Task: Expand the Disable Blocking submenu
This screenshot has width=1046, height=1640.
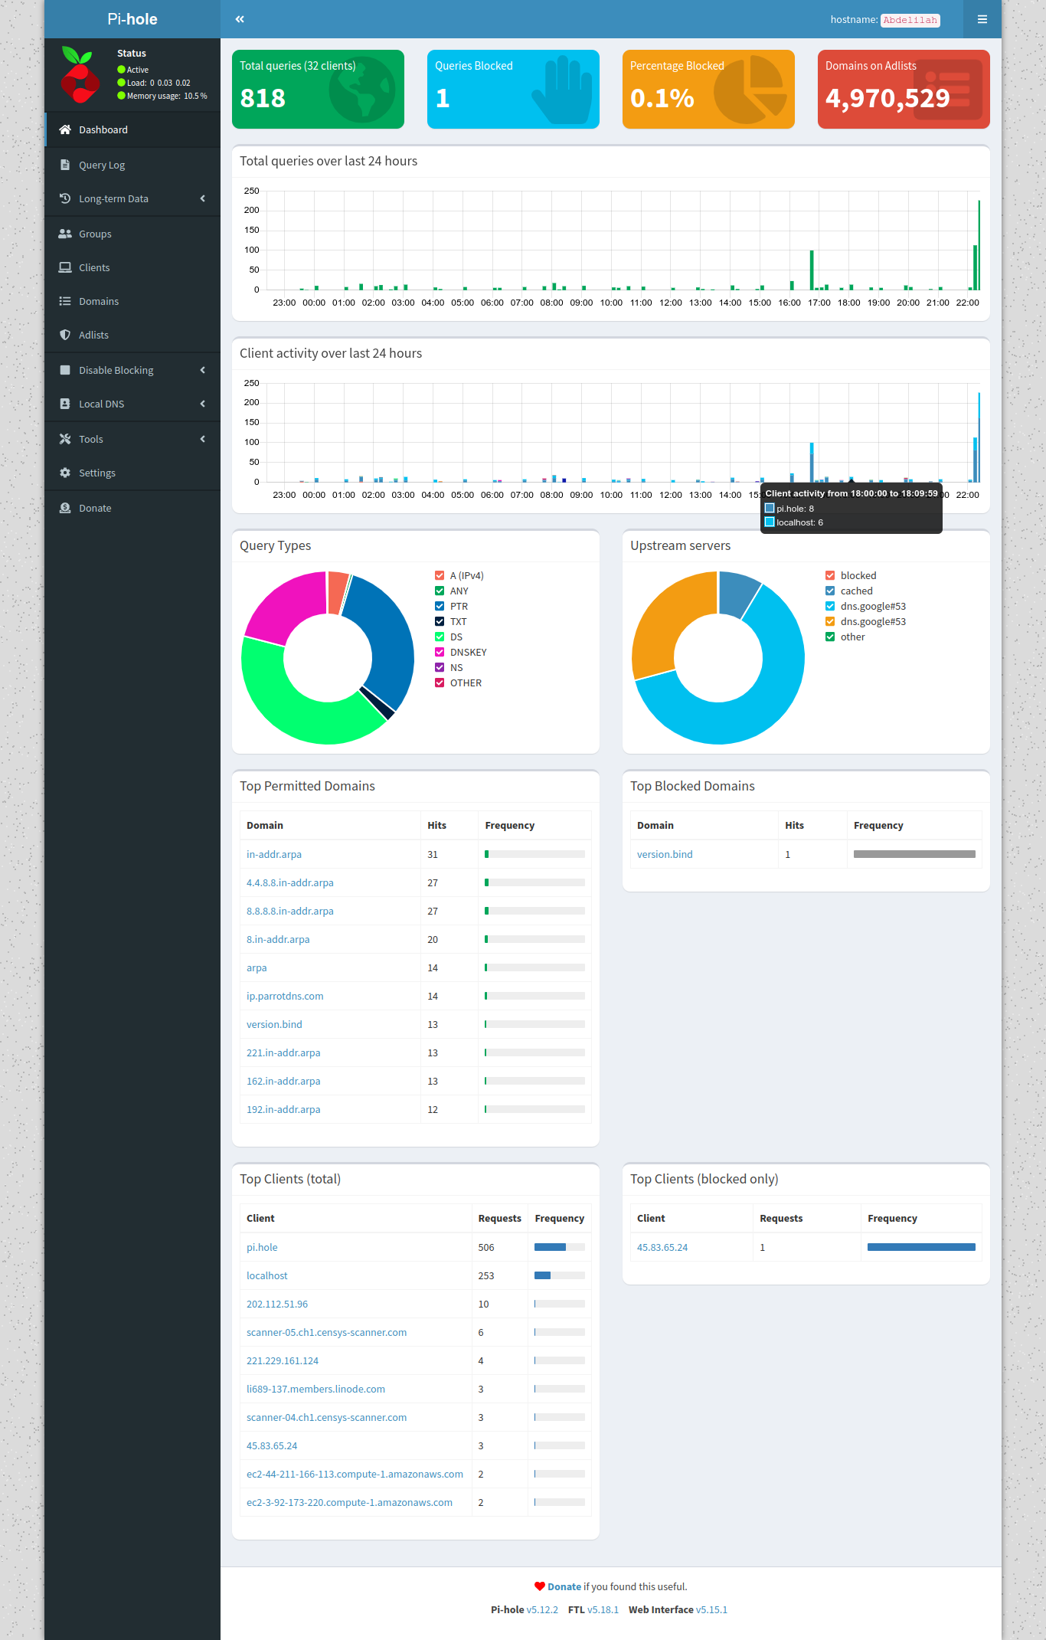Action: point(202,370)
